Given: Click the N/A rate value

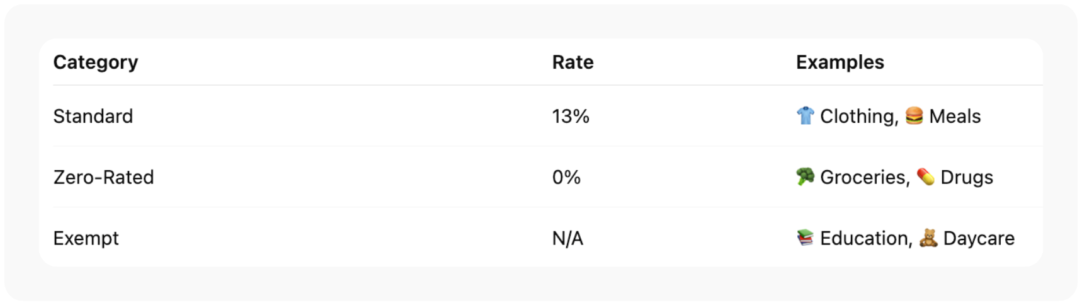Looking at the screenshot, I should (567, 239).
